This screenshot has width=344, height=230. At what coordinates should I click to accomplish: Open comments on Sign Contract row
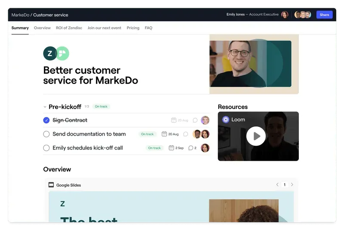point(195,120)
